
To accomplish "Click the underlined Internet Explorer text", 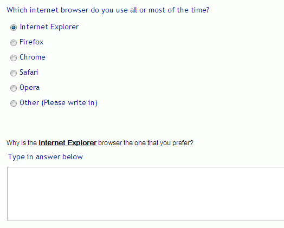I will coord(67,143).
